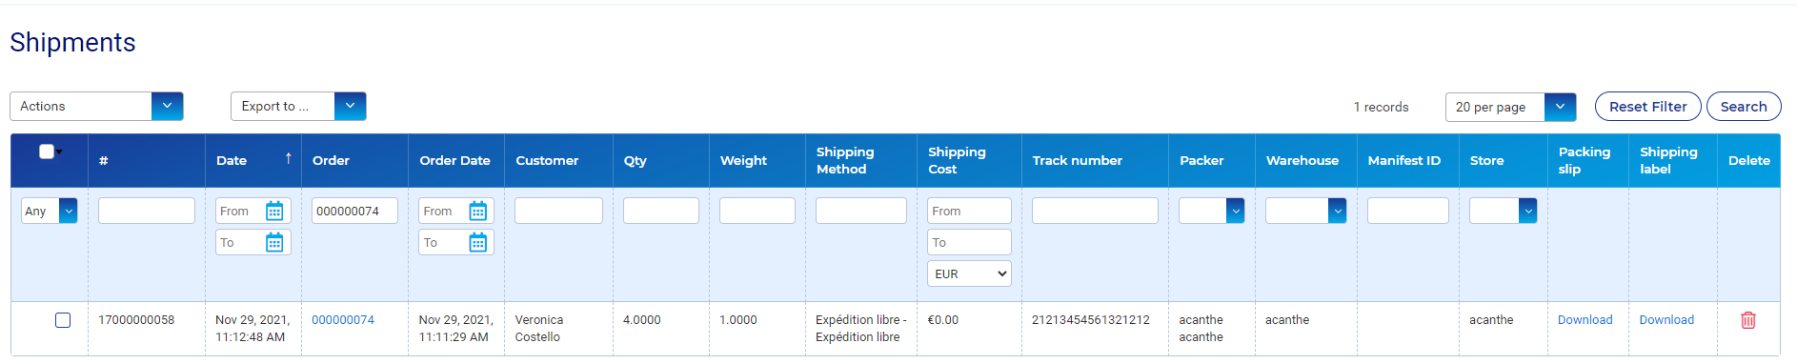Focus the Track number filter field

pos(1095,211)
